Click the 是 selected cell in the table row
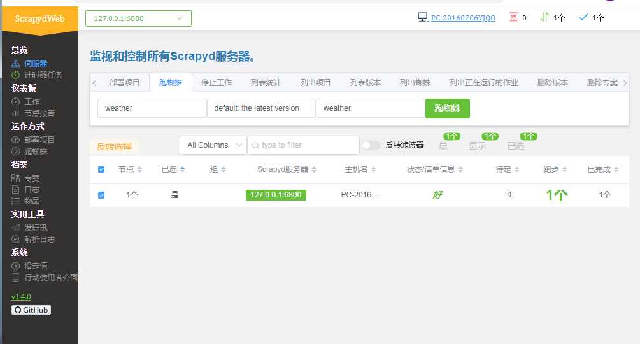The width and height of the screenshot is (640, 344). [174, 195]
